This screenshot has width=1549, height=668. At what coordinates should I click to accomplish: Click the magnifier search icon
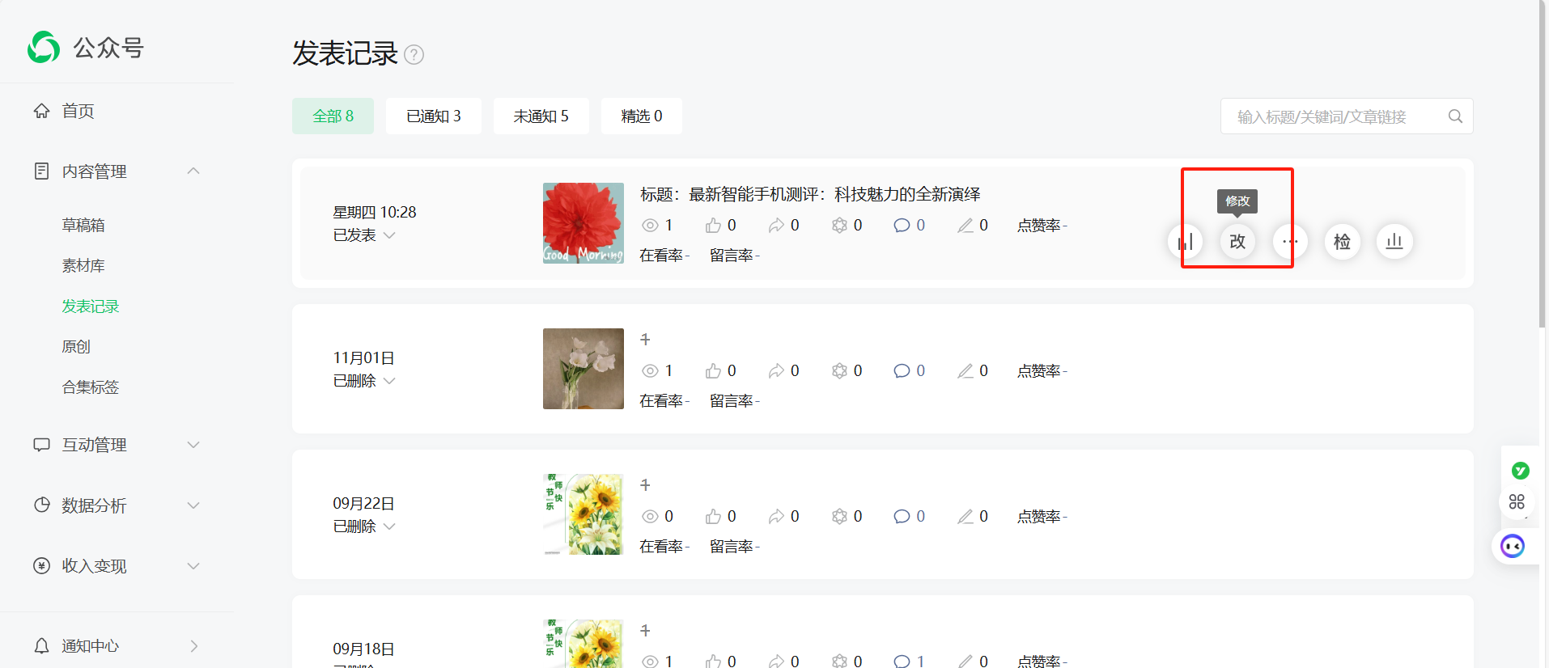click(1455, 116)
